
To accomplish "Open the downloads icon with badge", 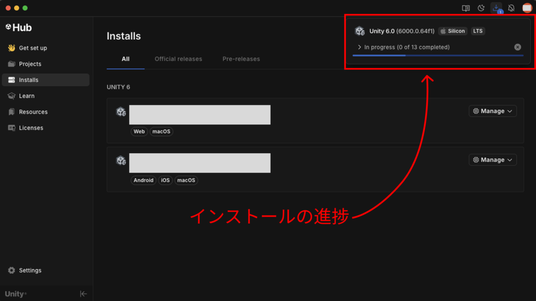I will (x=496, y=8).
